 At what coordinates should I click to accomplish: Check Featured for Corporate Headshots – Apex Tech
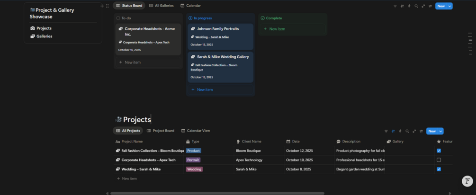[439, 160]
